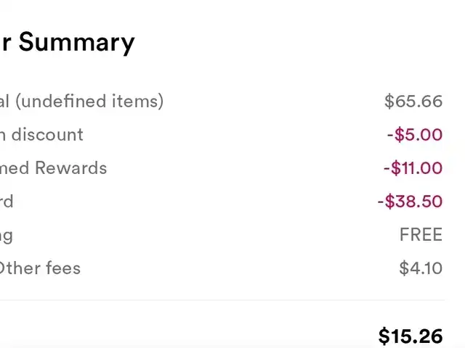The height and width of the screenshot is (348, 465).
Task: Click the 'Rewards' label word
Action: [x=71, y=168]
